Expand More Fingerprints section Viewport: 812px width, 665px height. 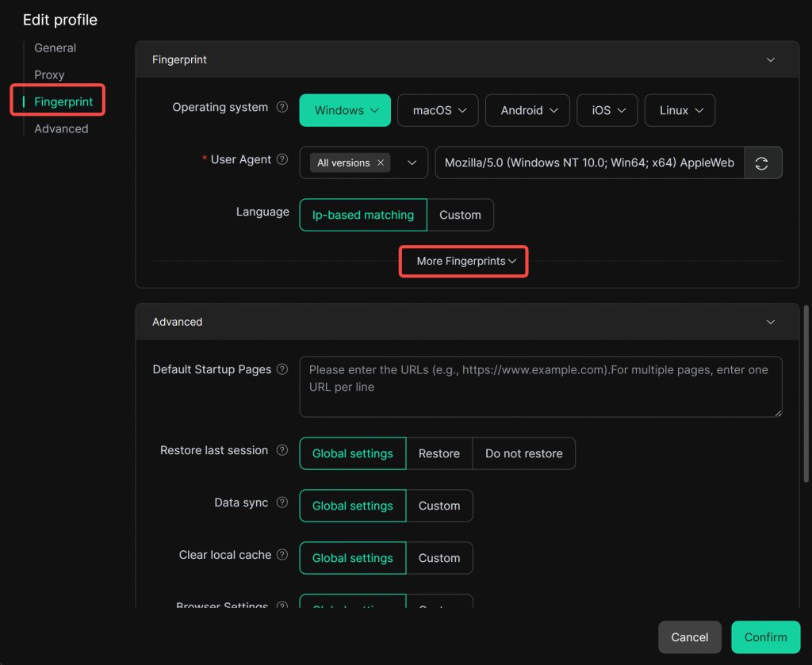465,262
